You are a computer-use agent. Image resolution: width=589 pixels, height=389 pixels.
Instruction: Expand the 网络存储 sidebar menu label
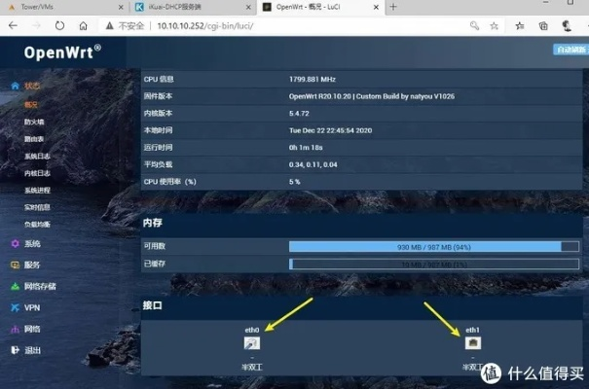pos(40,287)
